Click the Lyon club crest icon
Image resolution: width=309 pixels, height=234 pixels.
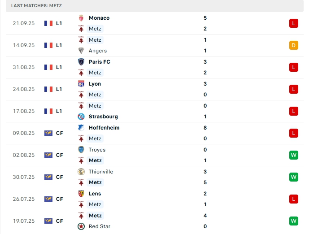point(81,84)
